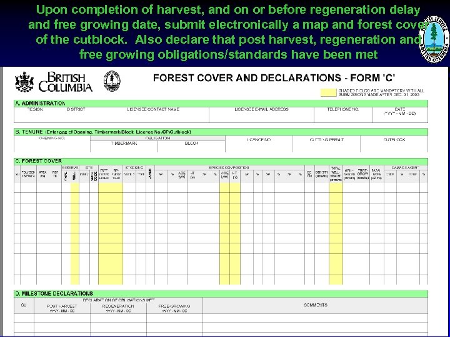Click the Licensee Contact Name field
Viewport: 450px width, 337px height.
point(153,115)
